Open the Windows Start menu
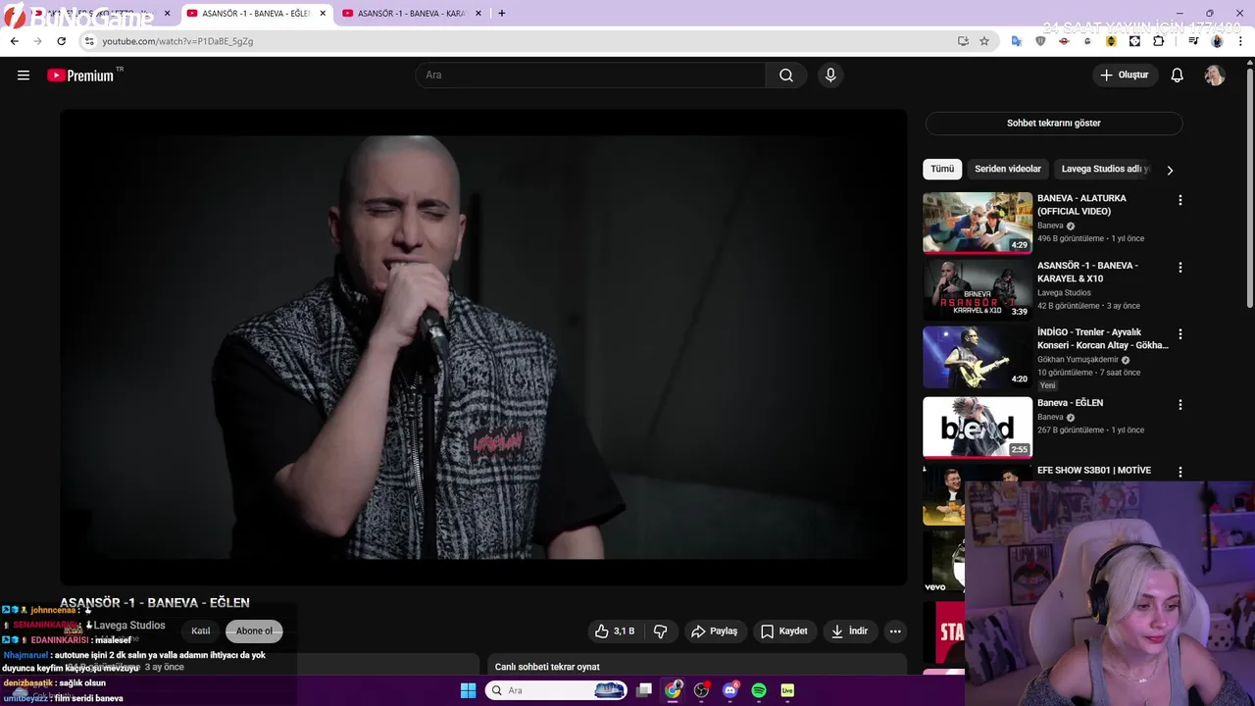Viewport: 1255px width, 706px height. pyautogui.click(x=468, y=690)
